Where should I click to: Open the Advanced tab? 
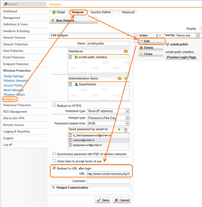click(128, 12)
